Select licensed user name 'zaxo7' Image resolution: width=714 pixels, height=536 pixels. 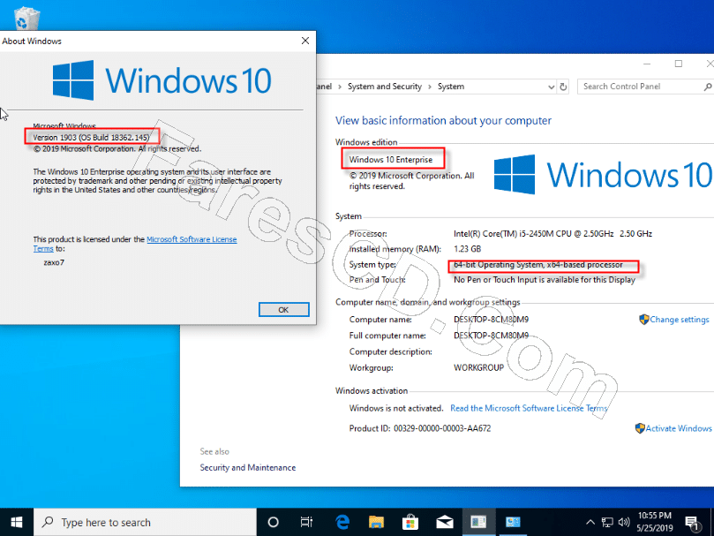54,262
